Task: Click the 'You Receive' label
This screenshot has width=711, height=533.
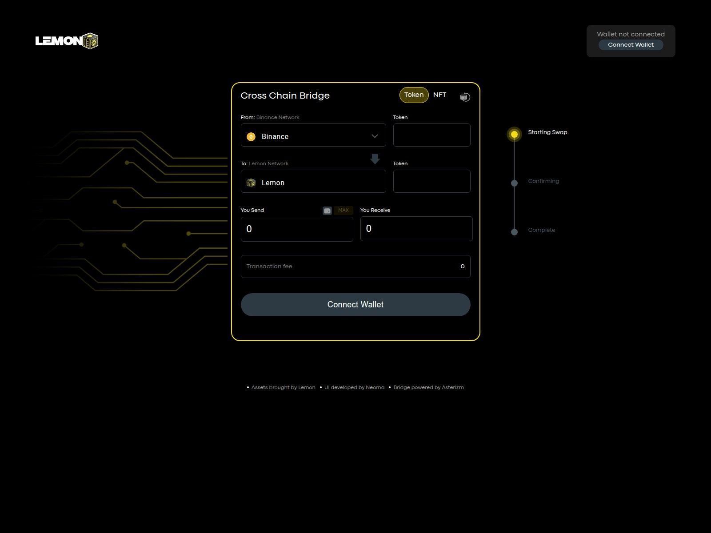Action: pyautogui.click(x=375, y=210)
